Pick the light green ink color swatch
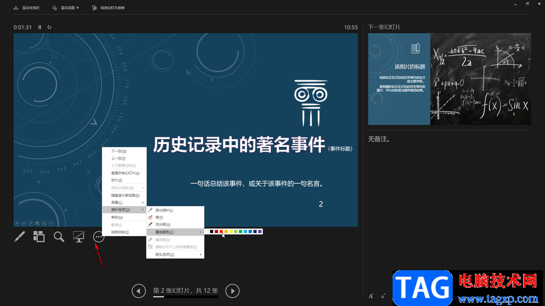Image resolution: width=545 pixels, height=306 pixels. 236,232
